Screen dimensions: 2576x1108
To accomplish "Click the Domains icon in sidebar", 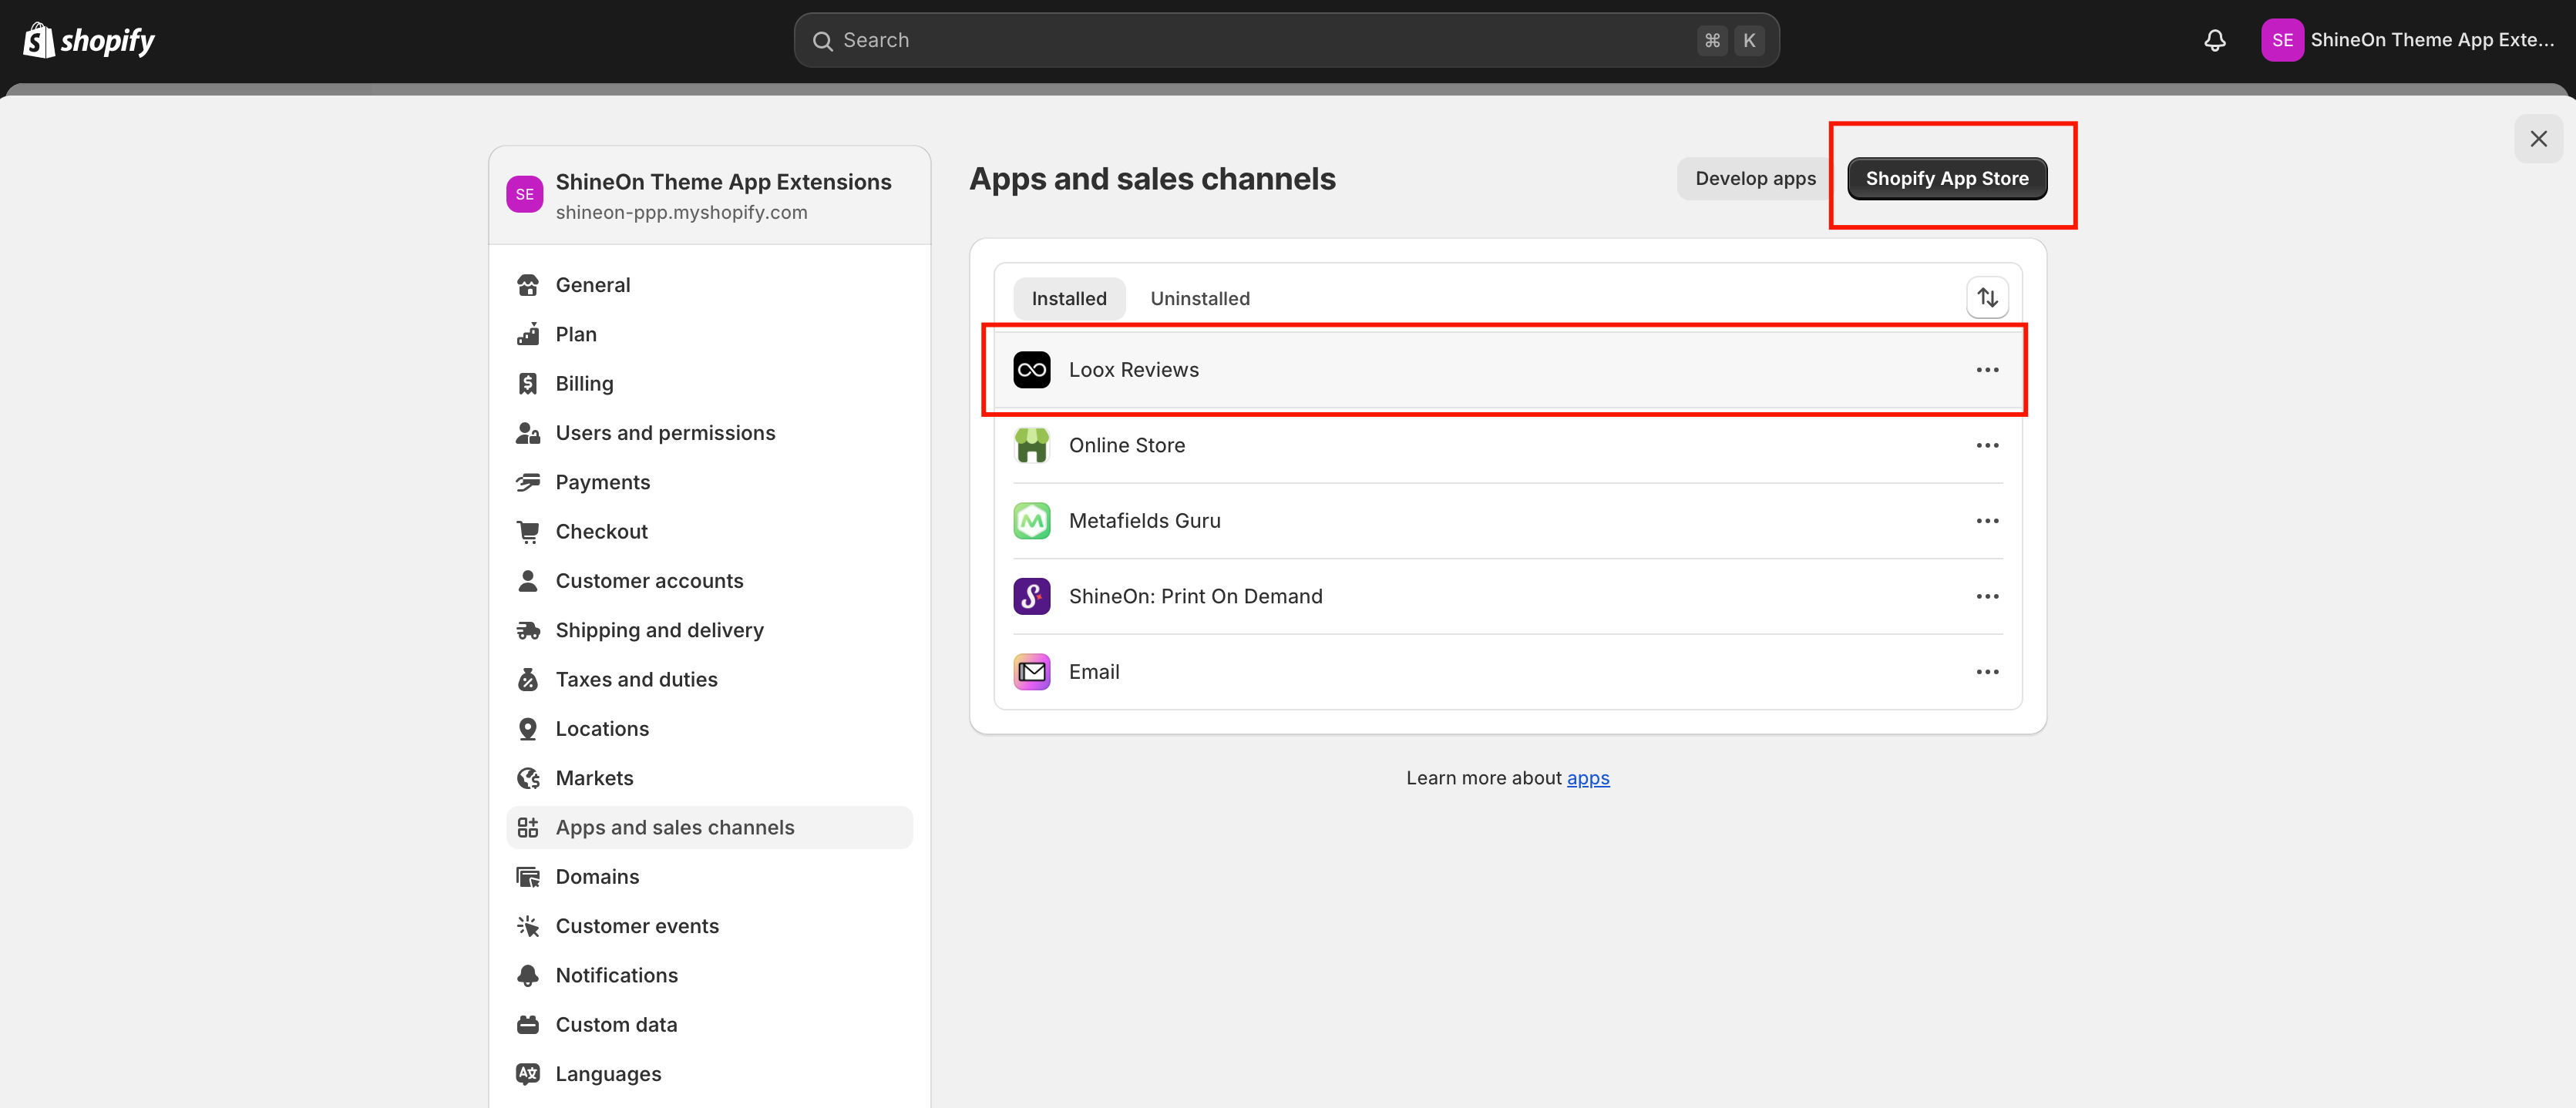I will point(528,877).
